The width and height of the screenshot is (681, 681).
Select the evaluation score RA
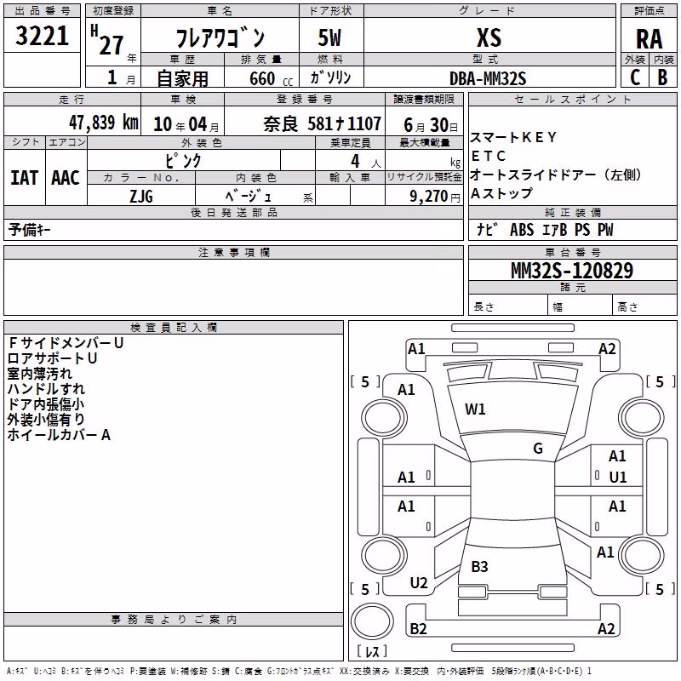(x=649, y=39)
